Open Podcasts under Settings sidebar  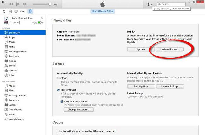23,56
